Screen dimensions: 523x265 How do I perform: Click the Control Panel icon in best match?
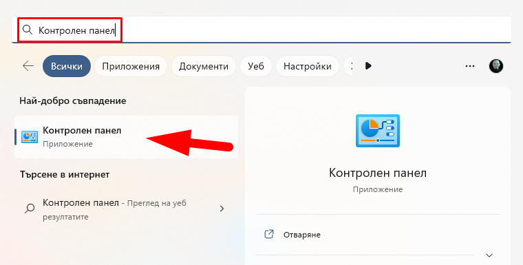pos(30,137)
